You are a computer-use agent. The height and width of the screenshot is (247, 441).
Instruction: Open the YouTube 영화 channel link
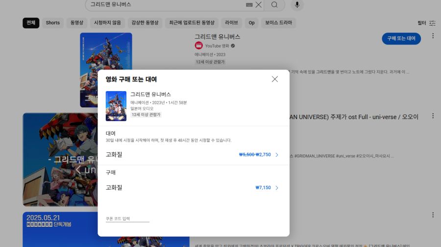(217, 46)
